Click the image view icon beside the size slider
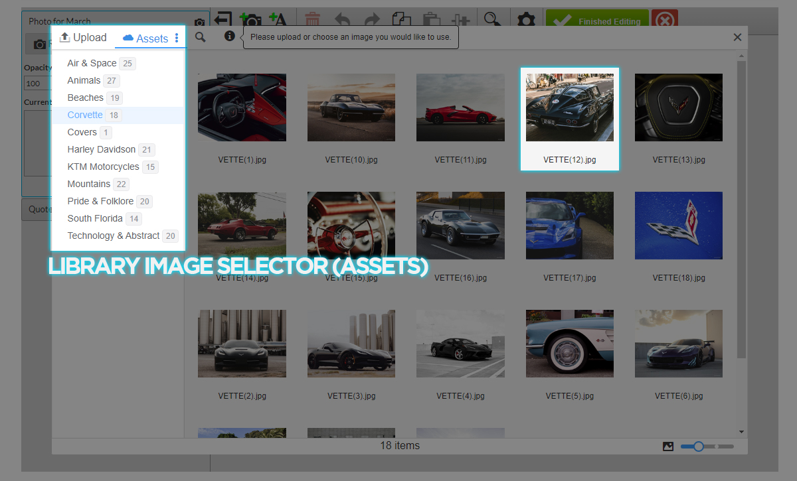The width and height of the screenshot is (797, 481). (x=668, y=447)
